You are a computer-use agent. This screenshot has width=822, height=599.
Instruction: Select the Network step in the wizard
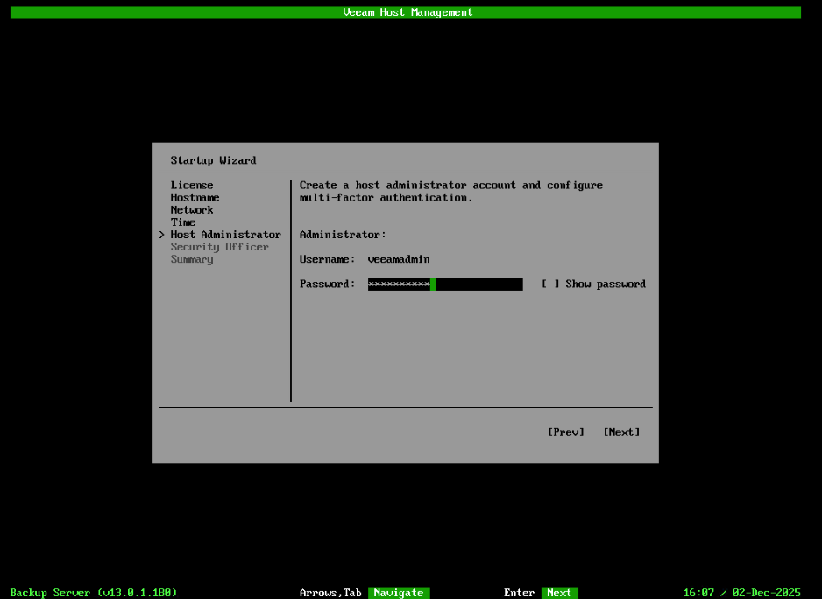click(x=192, y=209)
